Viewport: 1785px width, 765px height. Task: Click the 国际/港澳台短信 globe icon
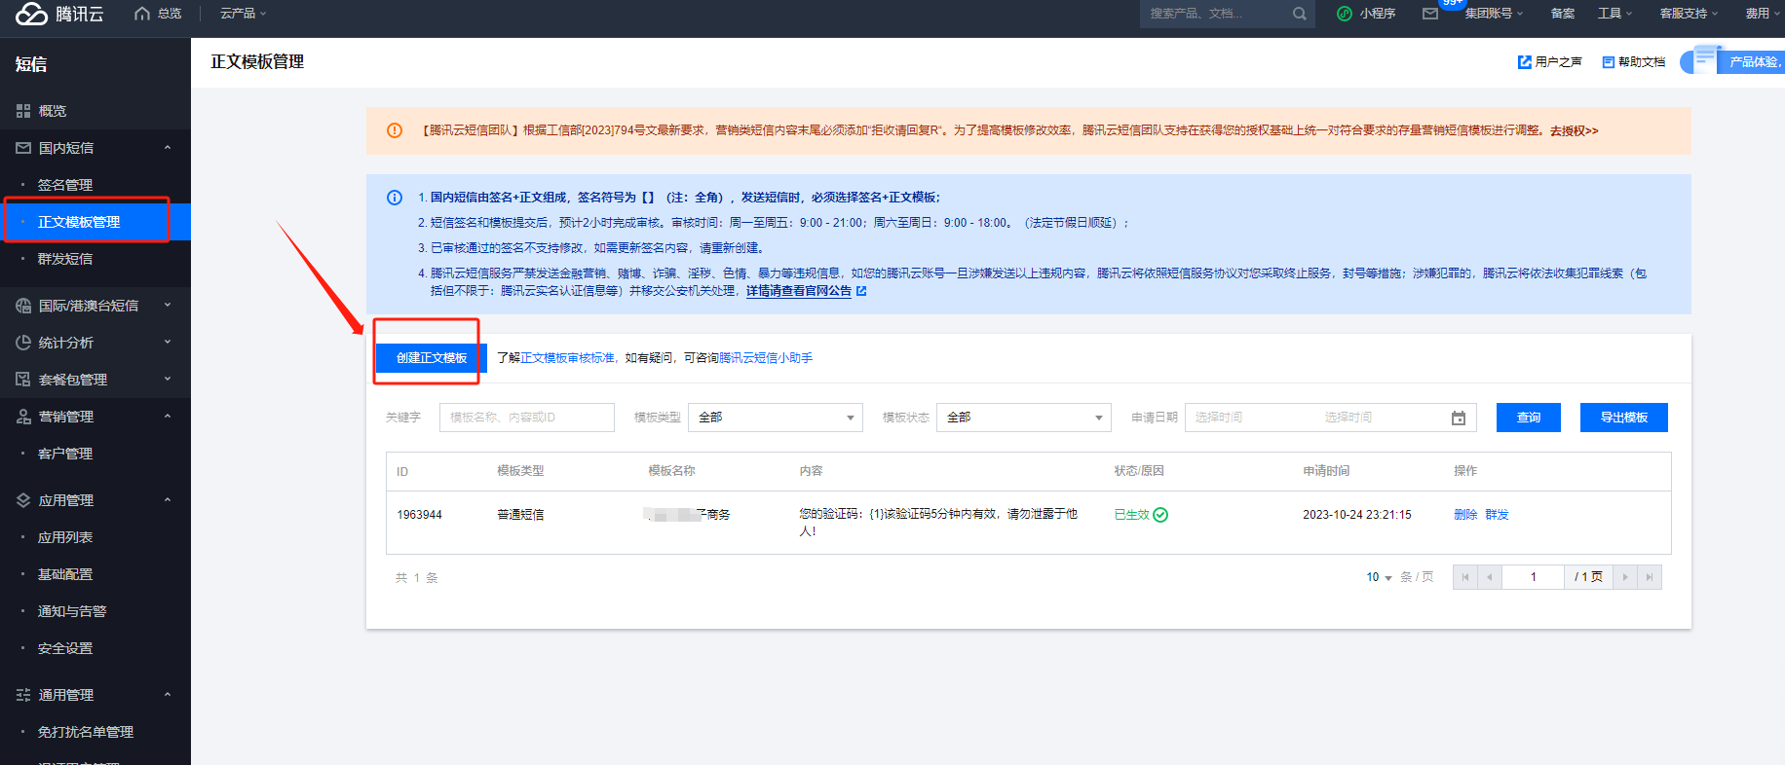(23, 306)
